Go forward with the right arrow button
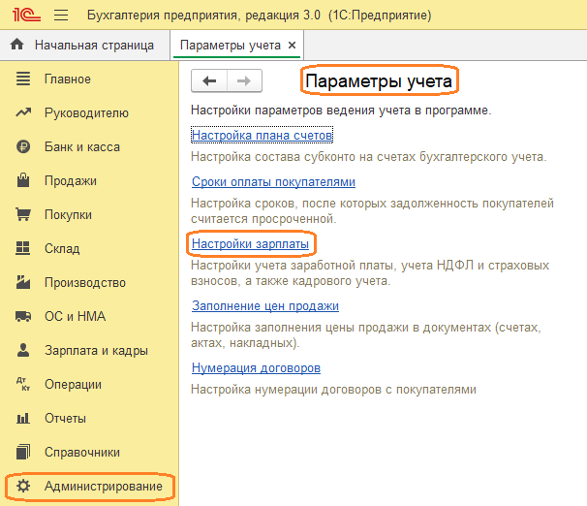Image resolution: width=587 pixels, height=506 pixels. [244, 81]
